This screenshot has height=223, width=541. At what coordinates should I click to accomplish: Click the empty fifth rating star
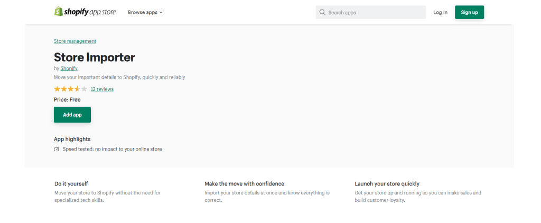(84, 89)
